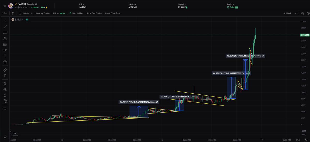Open the BULLX-1 layout dropdown
This screenshot has width=310, height=142.
(289, 13)
